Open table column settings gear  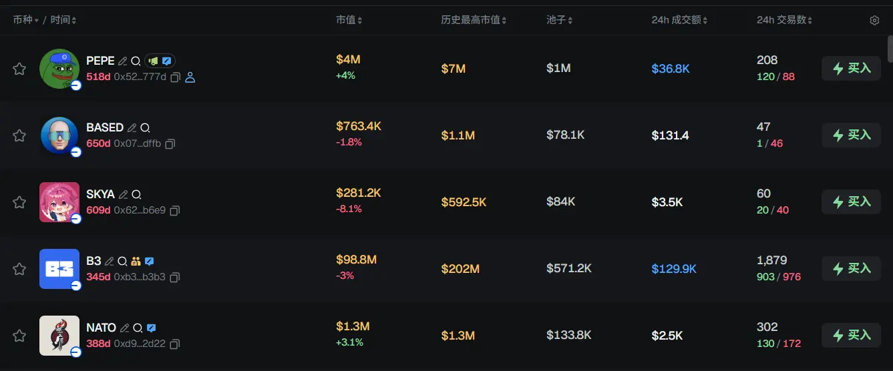(x=874, y=20)
